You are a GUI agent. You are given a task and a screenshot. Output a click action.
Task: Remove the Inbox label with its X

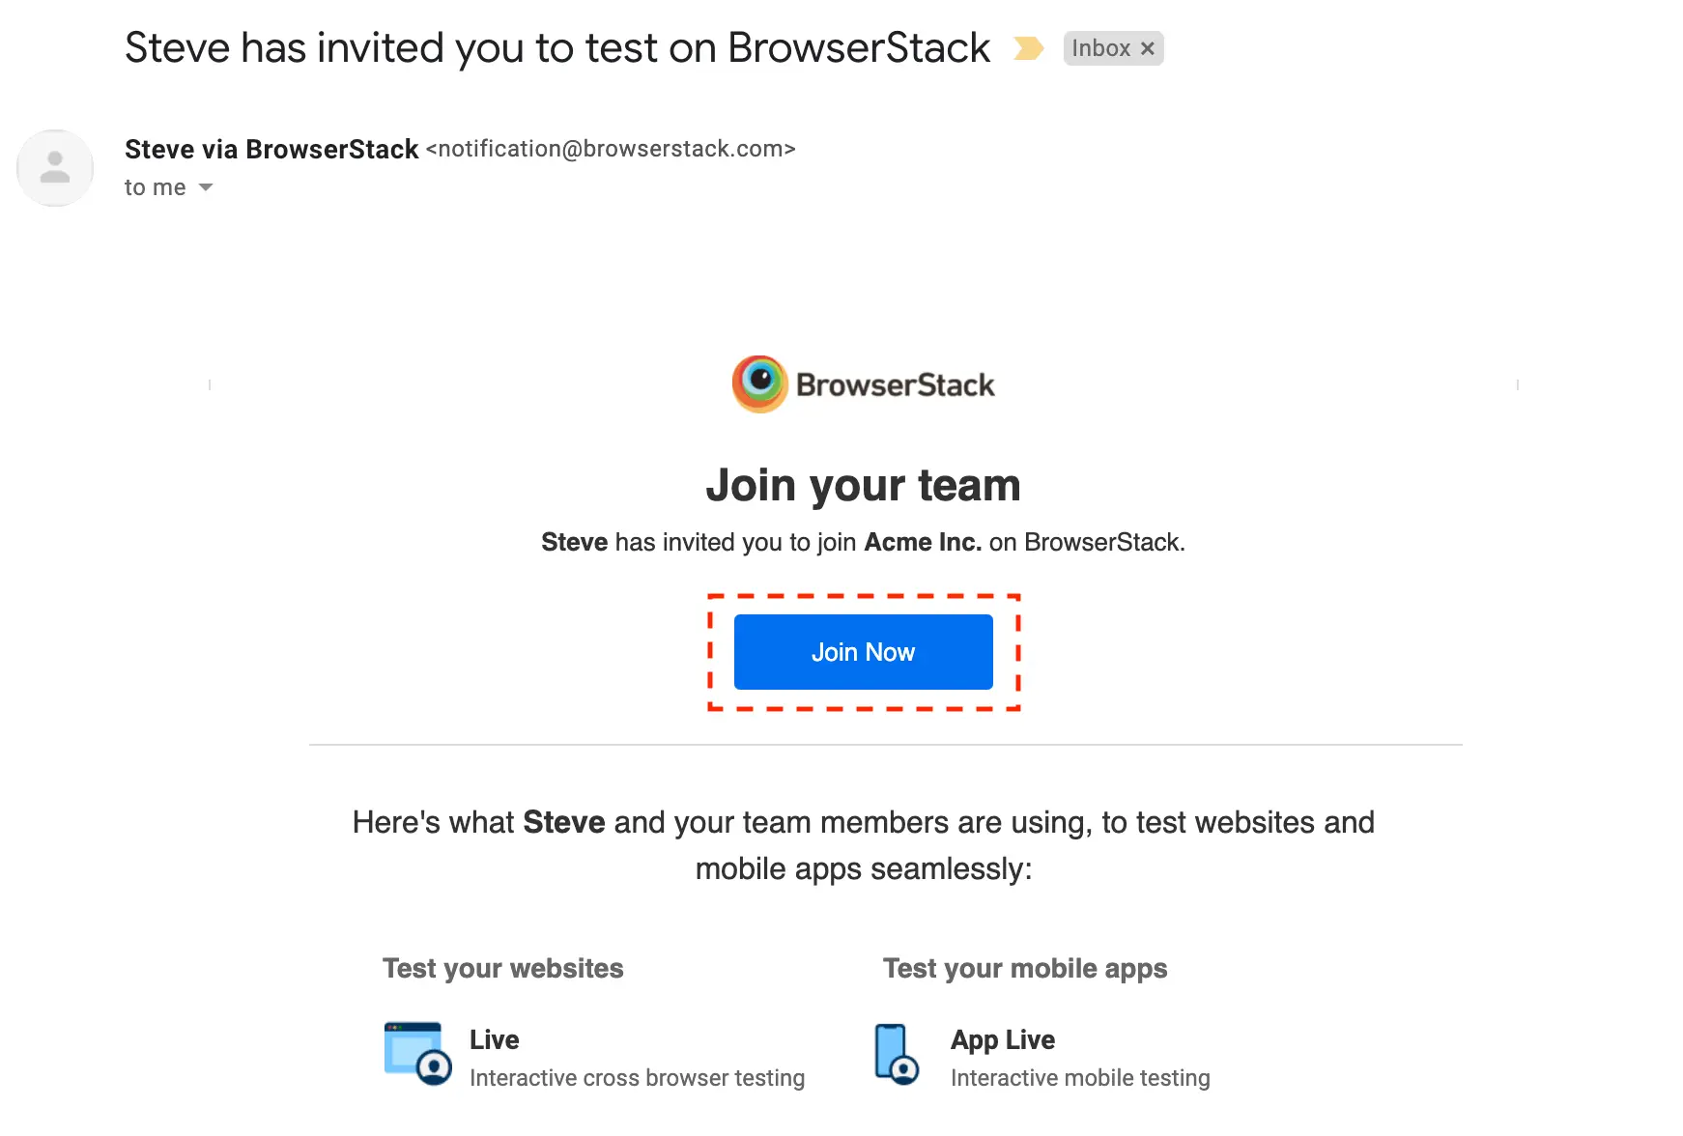[x=1148, y=48]
